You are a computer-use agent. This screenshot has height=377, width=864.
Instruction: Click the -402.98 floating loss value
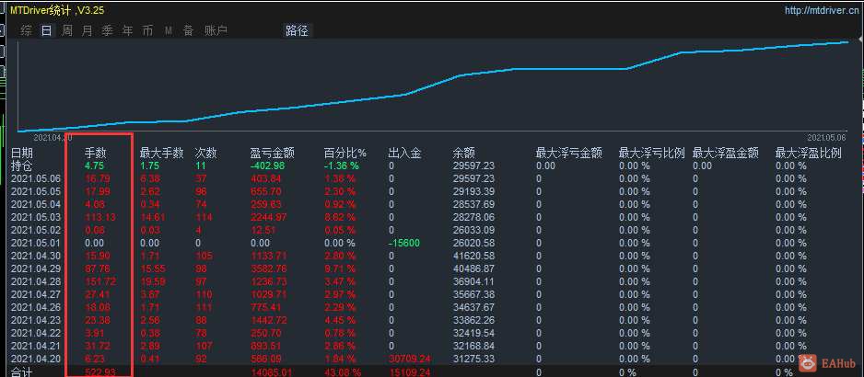point(267,166)
